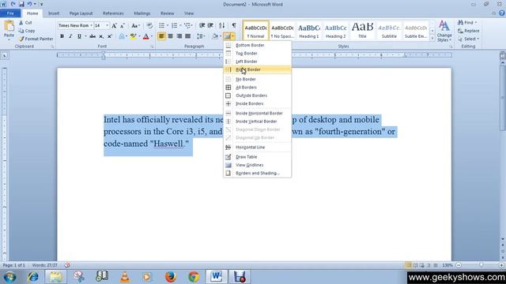Toggle Underline formatting

tap(79, 36)
